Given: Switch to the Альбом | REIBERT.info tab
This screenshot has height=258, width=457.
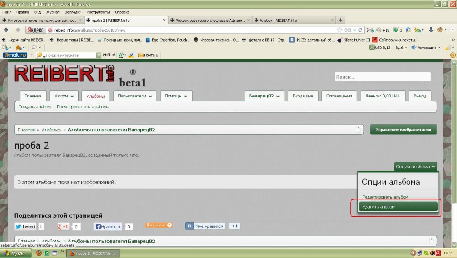Looking at the screenshot, I should click(294, 21).
